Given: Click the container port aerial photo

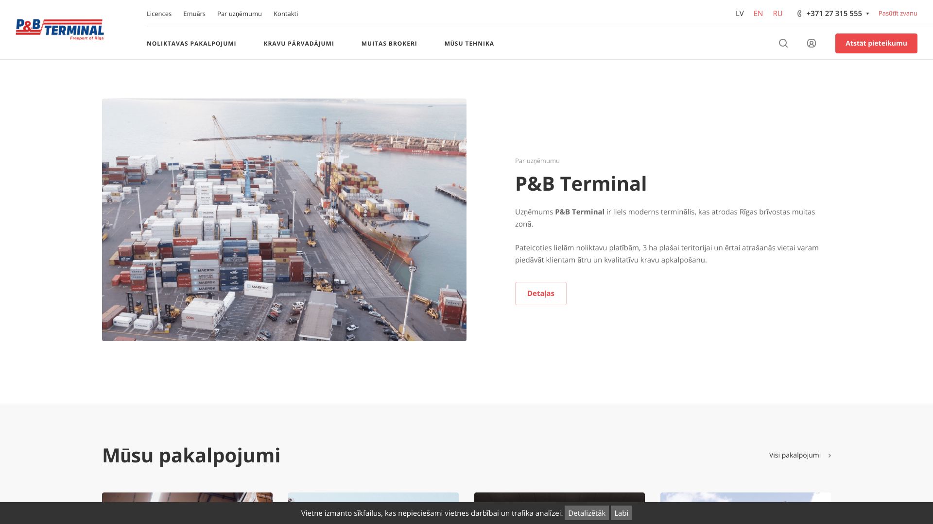Looking at the screenshot, I should 284,220.
